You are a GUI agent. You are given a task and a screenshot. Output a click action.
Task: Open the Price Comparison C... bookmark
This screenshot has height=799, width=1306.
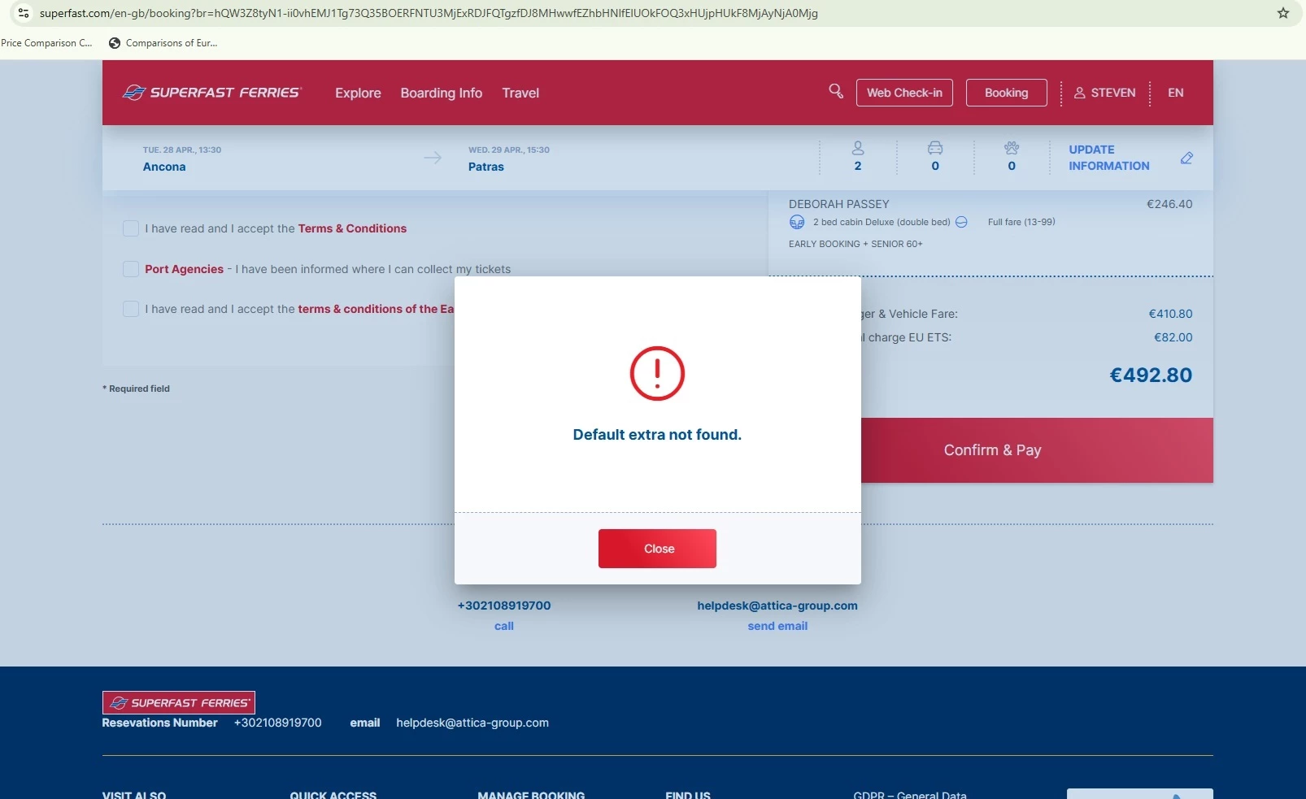(46, 43)
